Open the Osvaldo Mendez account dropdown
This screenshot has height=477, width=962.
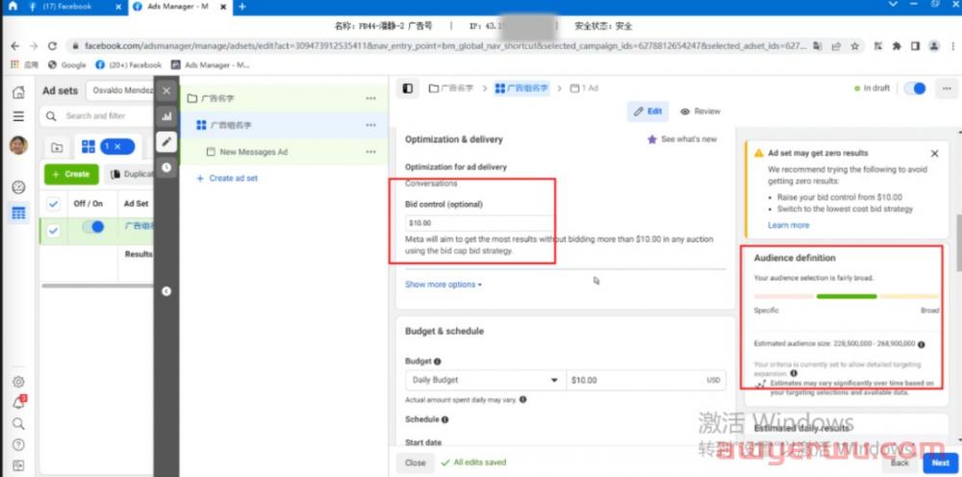(x=119, y=90)
